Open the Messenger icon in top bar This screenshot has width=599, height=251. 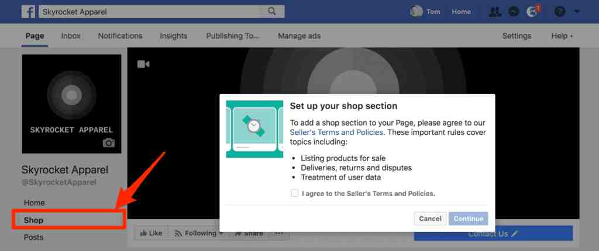click(x=514, y=12)
